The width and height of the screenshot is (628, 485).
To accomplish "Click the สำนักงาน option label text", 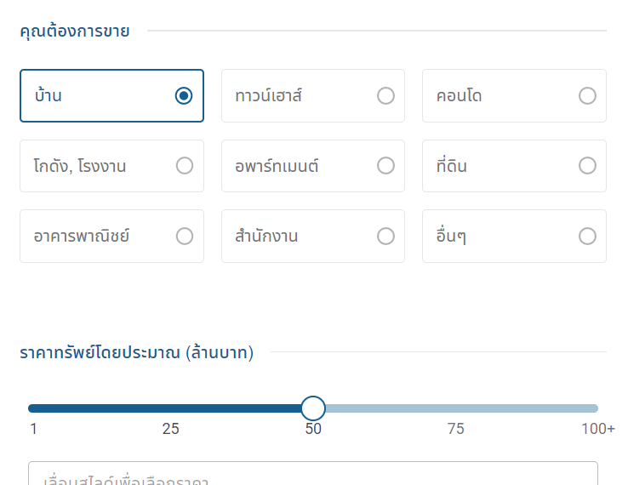I will coord(266,236).
